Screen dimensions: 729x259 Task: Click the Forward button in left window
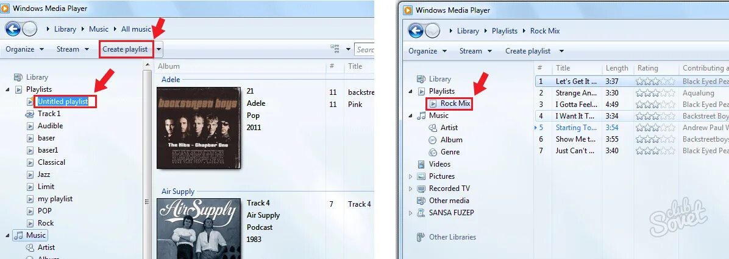coord(30,29)
